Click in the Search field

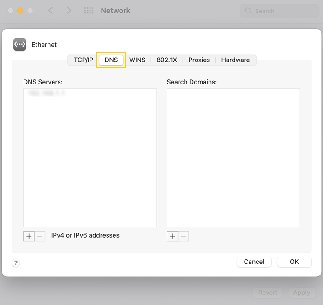point(281,11)
